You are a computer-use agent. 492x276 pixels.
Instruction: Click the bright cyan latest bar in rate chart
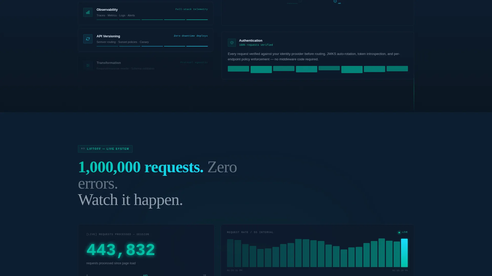(x=404, y=253)
